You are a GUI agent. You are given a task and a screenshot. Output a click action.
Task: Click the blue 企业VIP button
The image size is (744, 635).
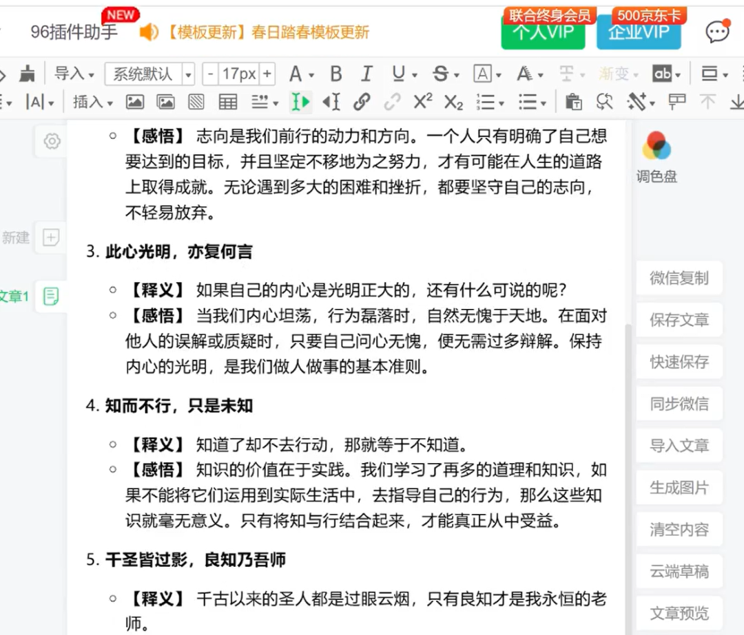[x=639, y=32]
